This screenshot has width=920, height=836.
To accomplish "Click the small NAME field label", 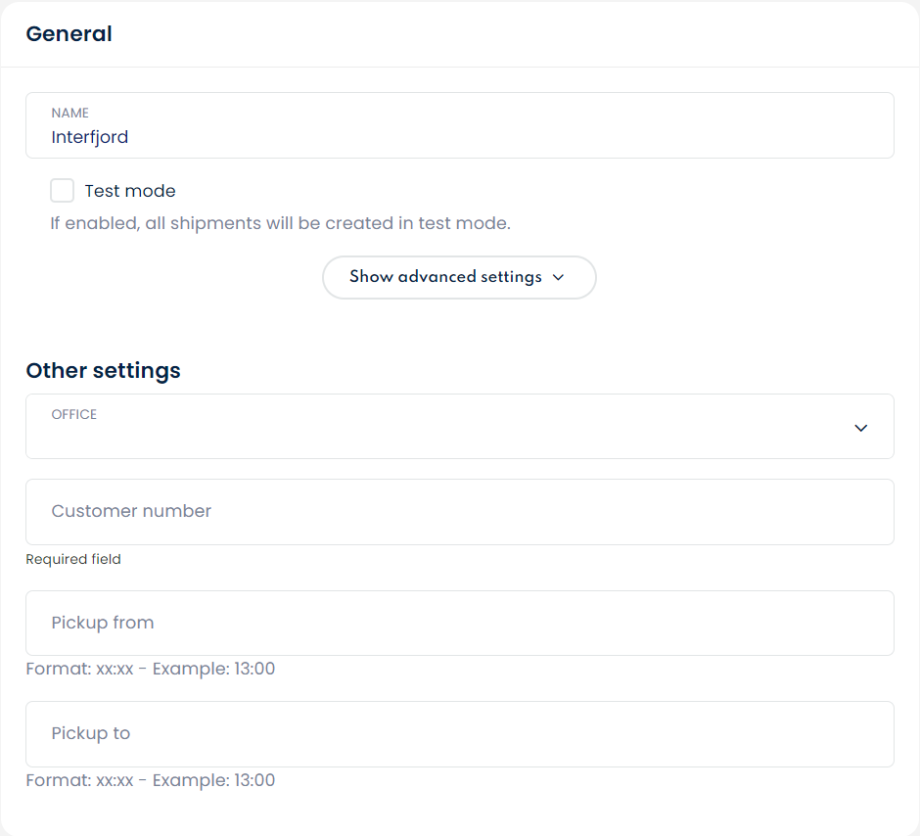I will [x=69, y=113].
